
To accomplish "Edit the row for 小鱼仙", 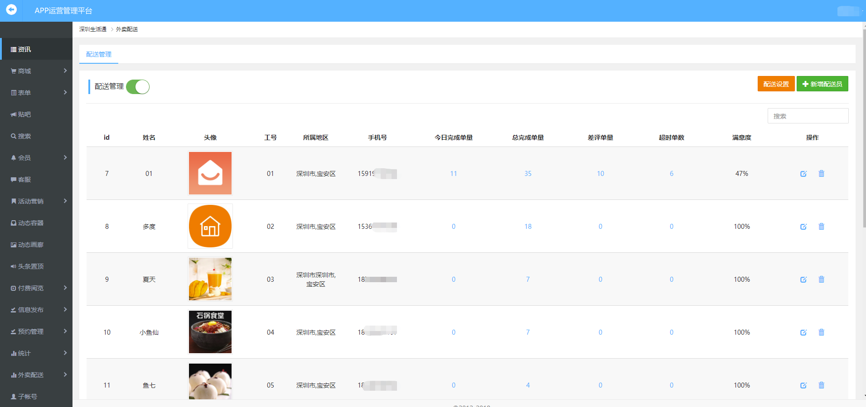I will click(x=803, y=332).
